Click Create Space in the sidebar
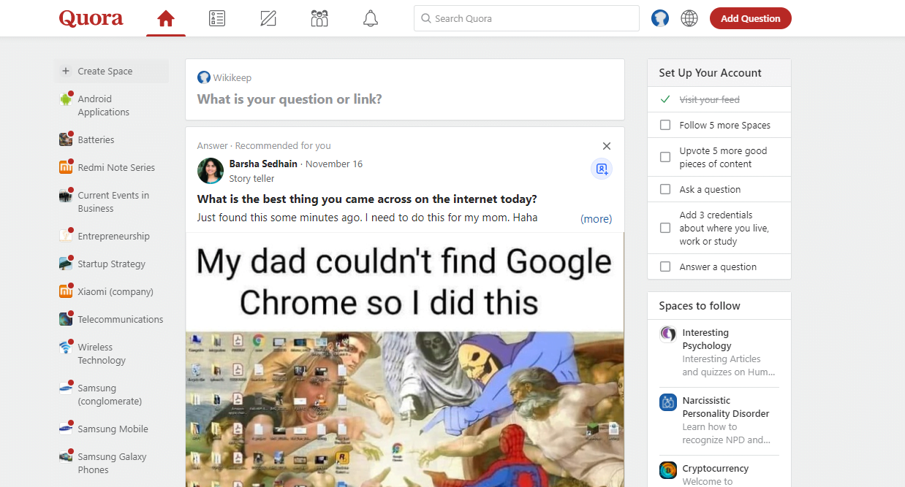This screenshot has height=487, width=905. click(x=112, y=71)
